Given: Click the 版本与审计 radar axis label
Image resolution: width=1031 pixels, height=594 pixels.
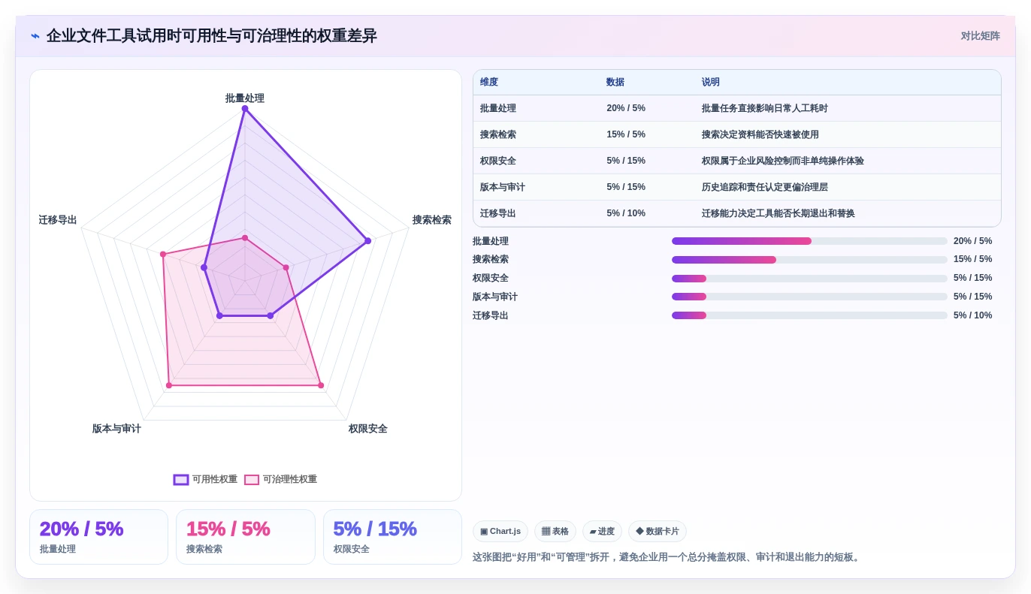Looking at the screenshot, I should tap(116, 429).
